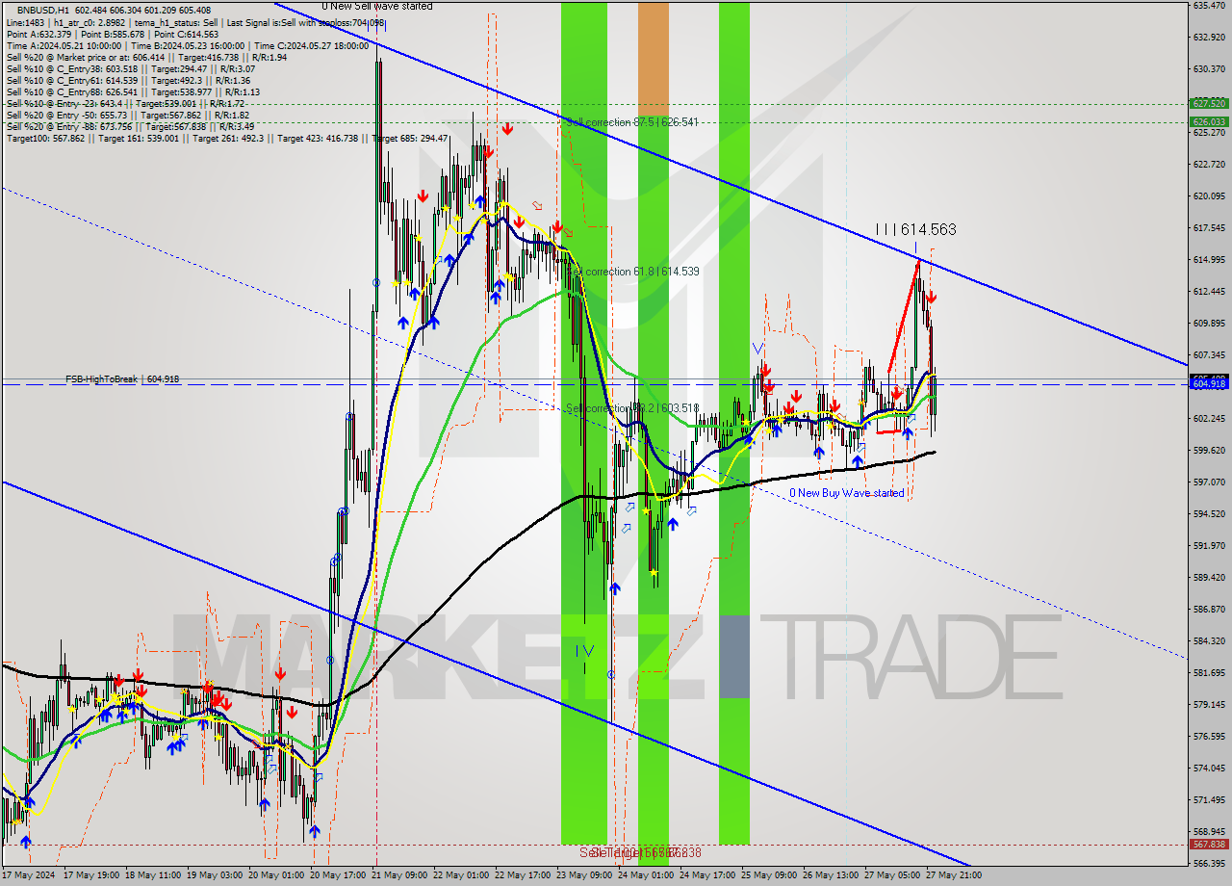Image resolution: width=1232 pixels, height=886 pixels.
Task: Click '21 May 09:00' on time axis
Action: [400, 875]
